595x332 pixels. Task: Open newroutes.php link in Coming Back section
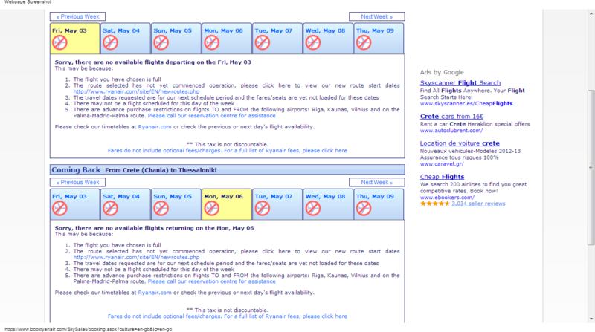tap(136, 257)
